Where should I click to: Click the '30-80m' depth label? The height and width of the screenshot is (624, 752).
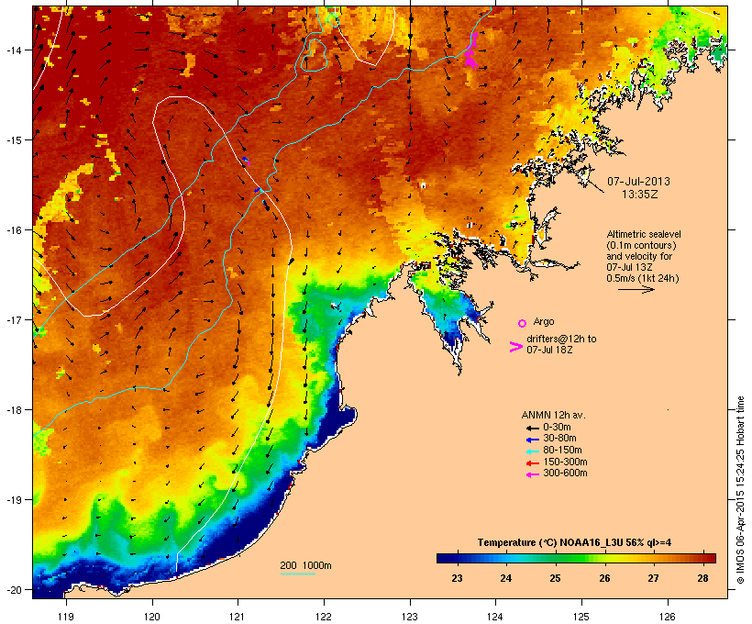tap(559, 439)
